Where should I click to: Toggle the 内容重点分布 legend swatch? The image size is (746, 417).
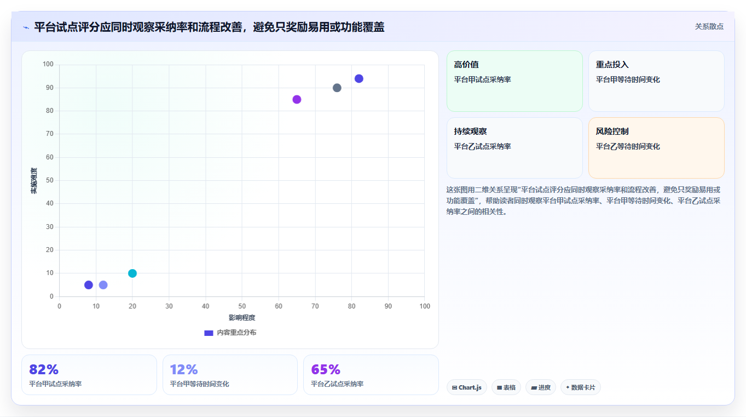pos(209,333)
